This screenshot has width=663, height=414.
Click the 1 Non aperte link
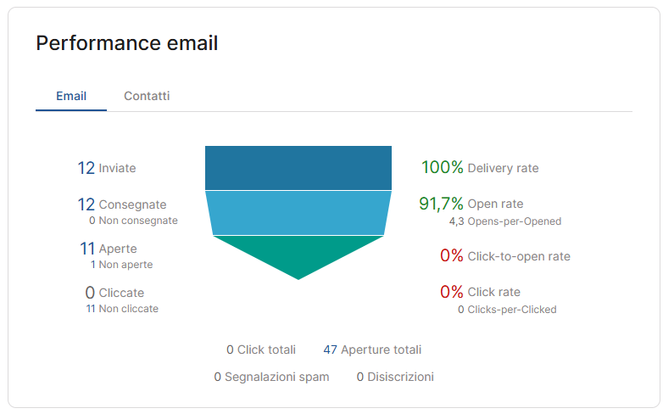[x=121, y=265]
